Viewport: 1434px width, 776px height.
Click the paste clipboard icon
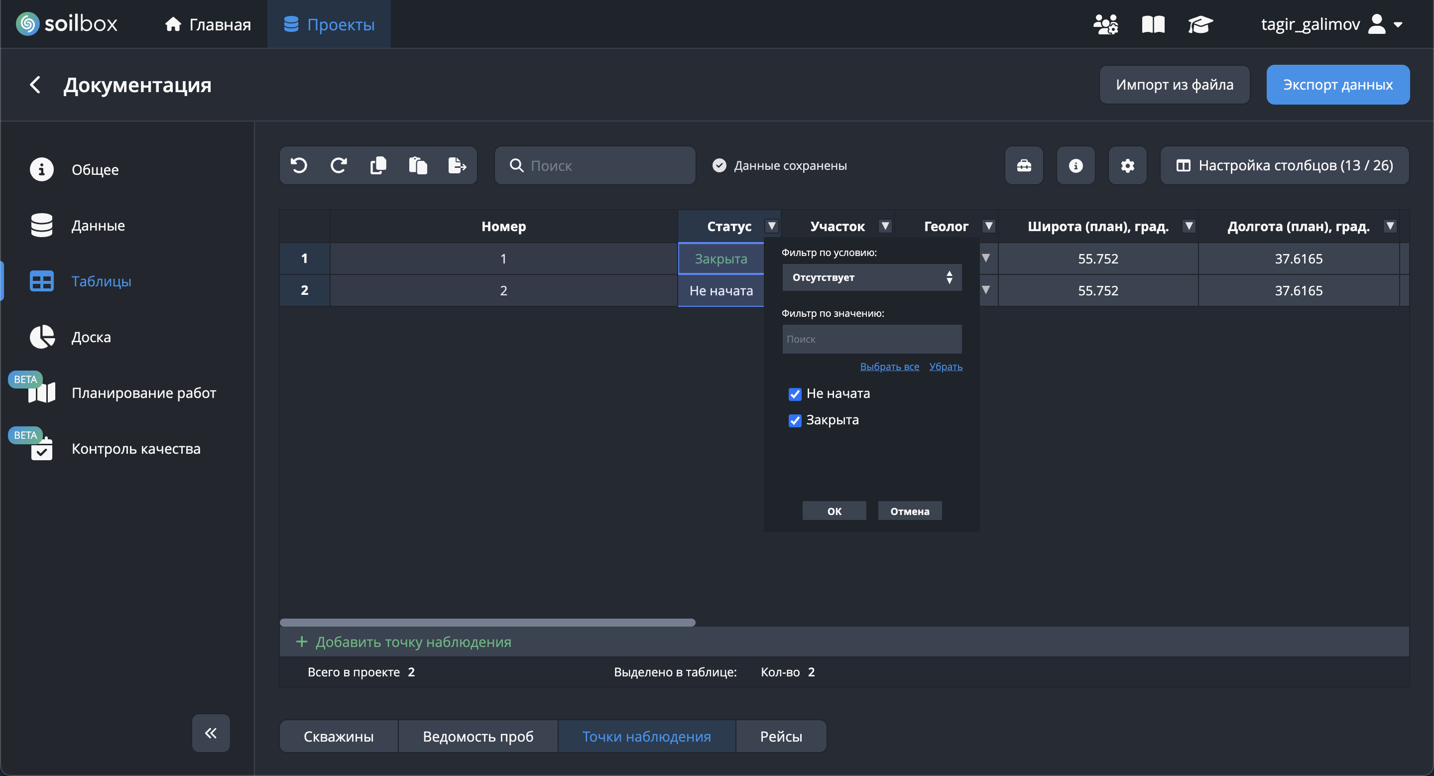[x=418, y=165]
